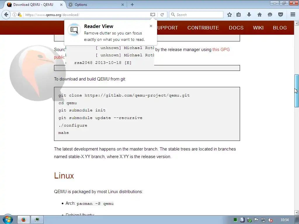Image resolution: width=299 pixels, height=224 pixels.
Task: Click the browser Back arrow button
Action: [x=6, y=15]
